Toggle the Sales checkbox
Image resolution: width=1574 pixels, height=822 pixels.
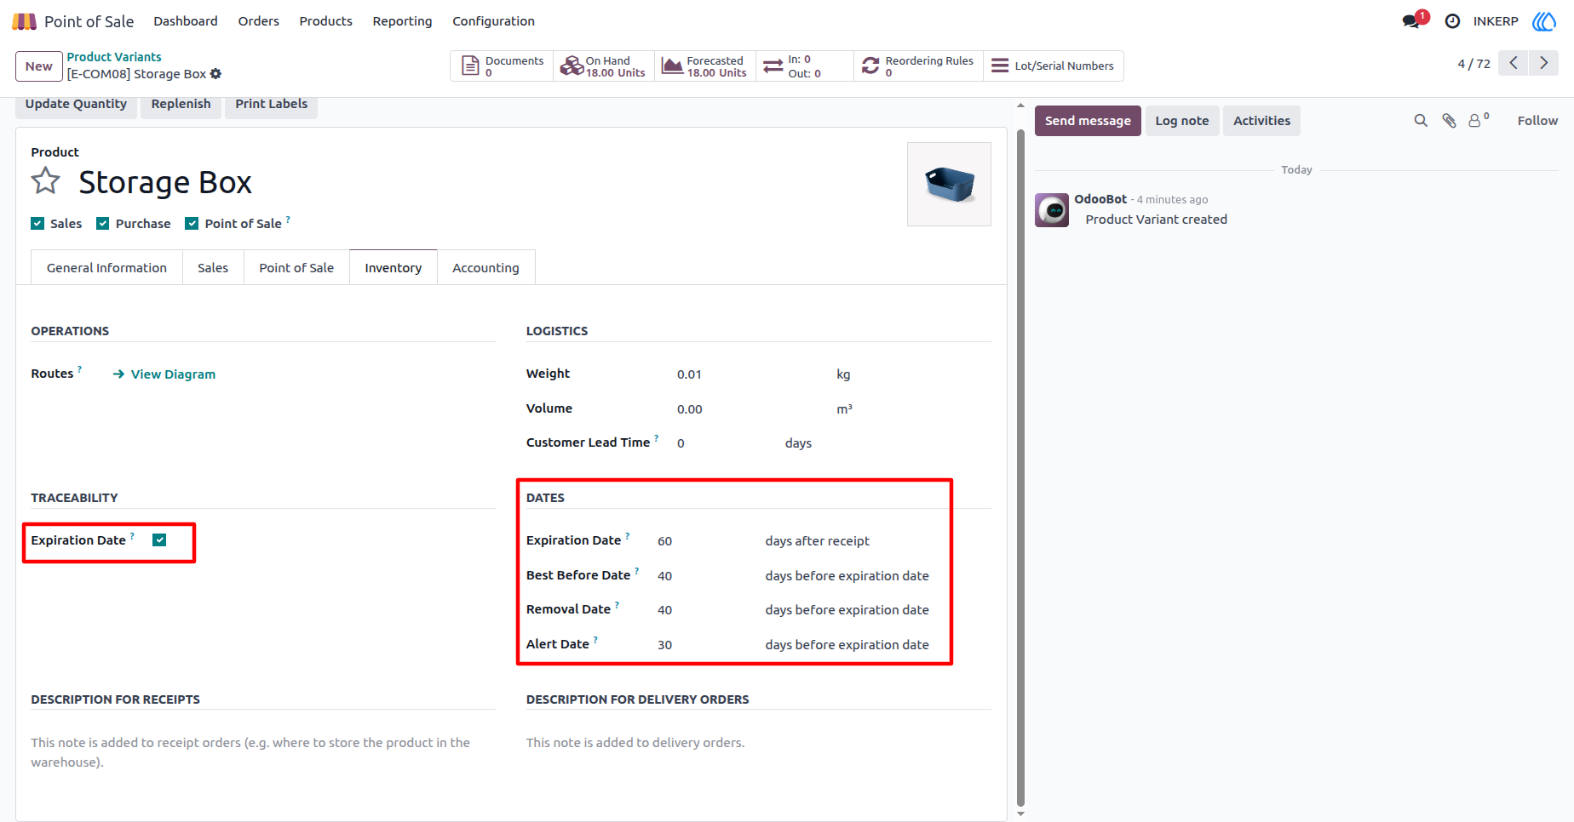coord(37,224)
